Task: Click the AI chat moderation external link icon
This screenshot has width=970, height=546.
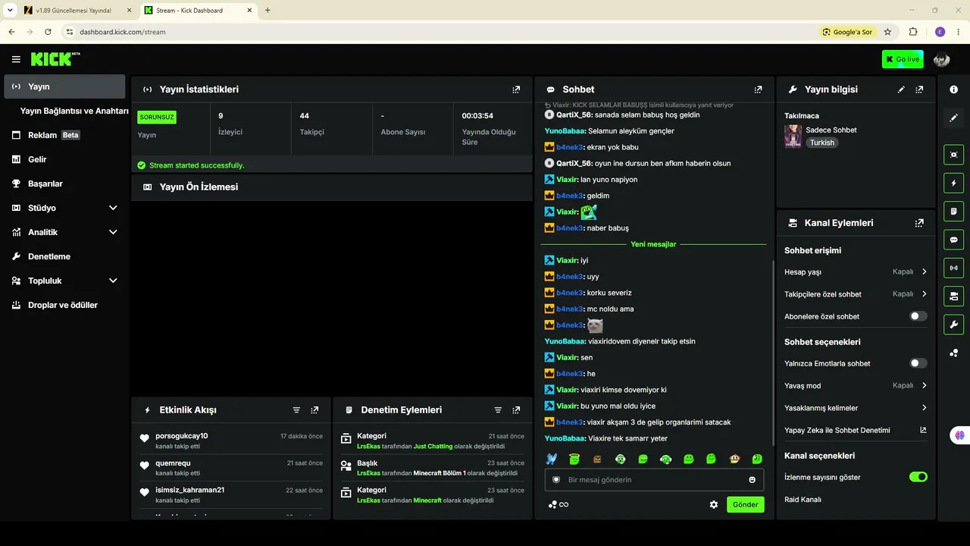Action: (x=923, y=430)
